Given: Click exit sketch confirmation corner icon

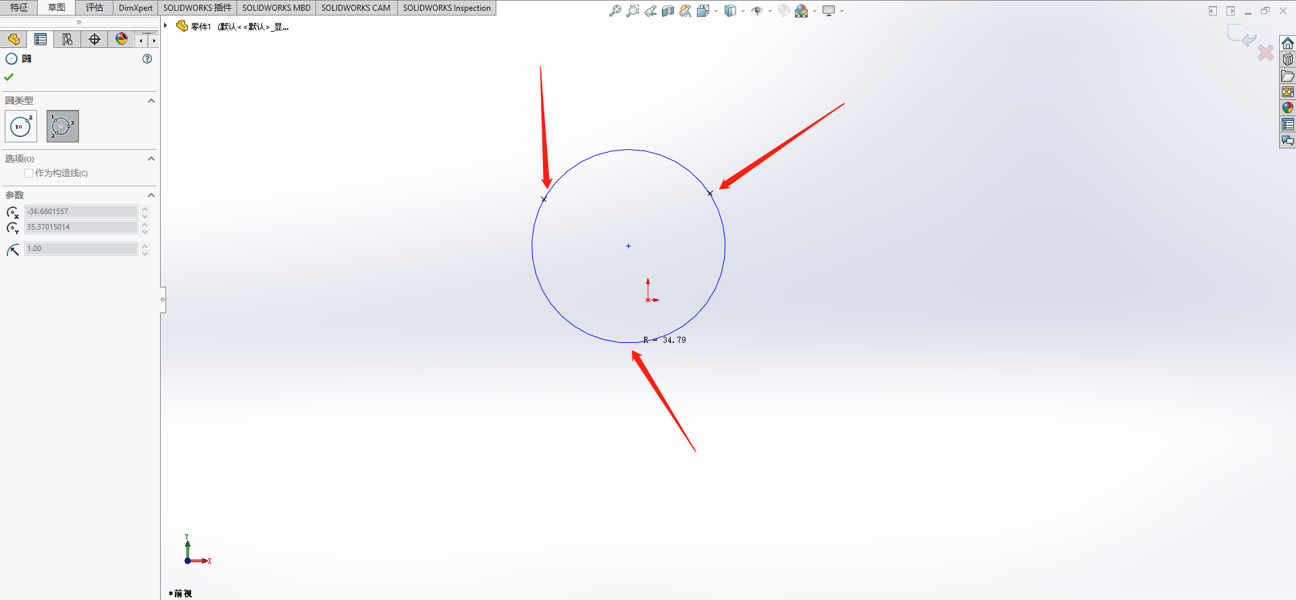Looking at the screenshot, I should tap(1241, 35).
